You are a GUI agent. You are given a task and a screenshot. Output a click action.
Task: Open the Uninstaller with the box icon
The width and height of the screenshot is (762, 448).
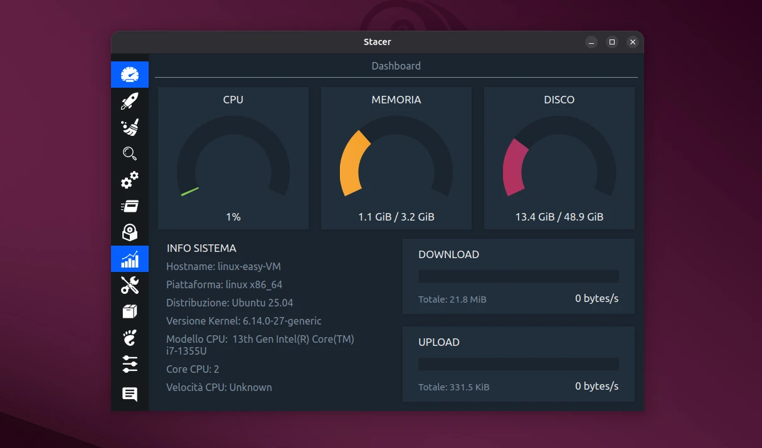130,232
